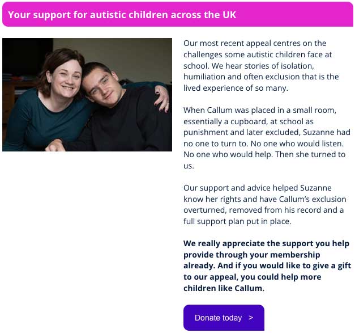Click the line 'essentially a cupboard, at school as'
Screen dimensions: 355x333
[249, 121]
